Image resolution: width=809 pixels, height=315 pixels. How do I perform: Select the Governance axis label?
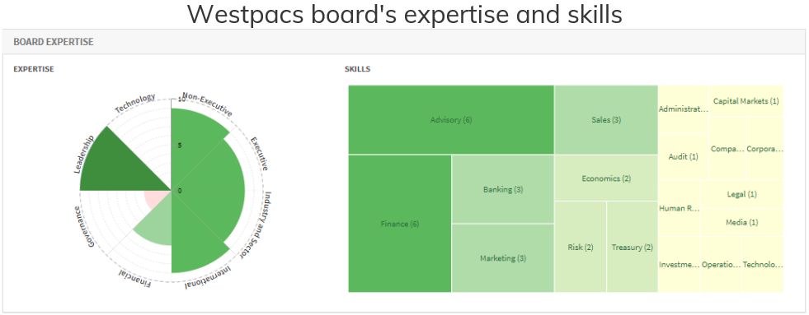coord(83,227)
